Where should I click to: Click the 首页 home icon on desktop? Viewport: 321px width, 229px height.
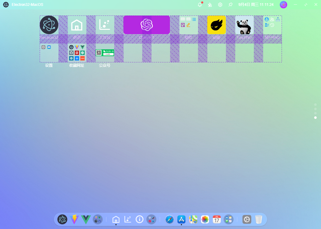click(77, 25)
